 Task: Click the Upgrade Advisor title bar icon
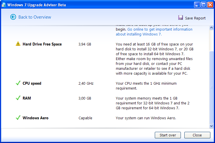(x=3, y=5)
